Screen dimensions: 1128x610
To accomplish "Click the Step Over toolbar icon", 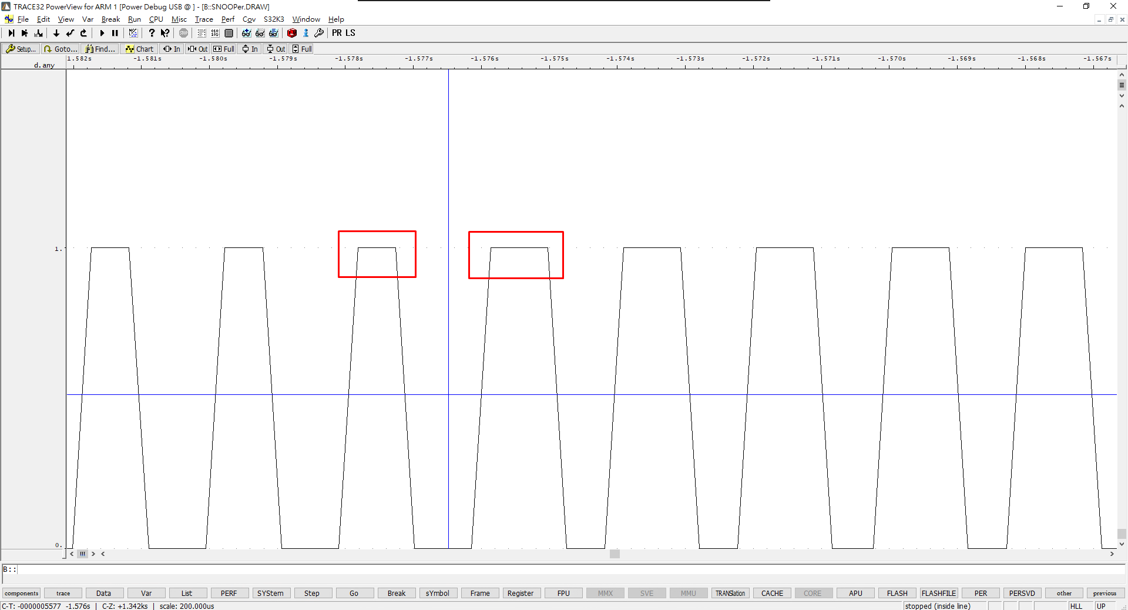I will pos(25,33).
